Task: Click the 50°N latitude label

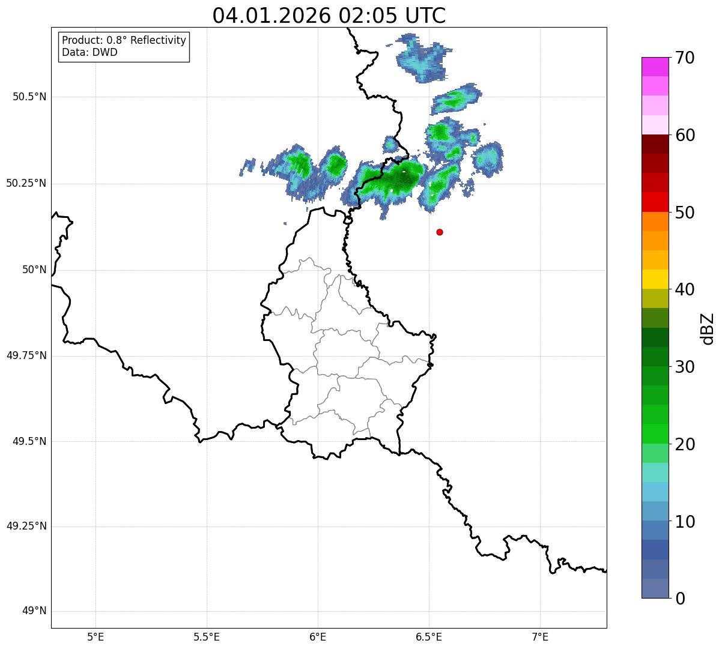Action: [x=34, y=270]
